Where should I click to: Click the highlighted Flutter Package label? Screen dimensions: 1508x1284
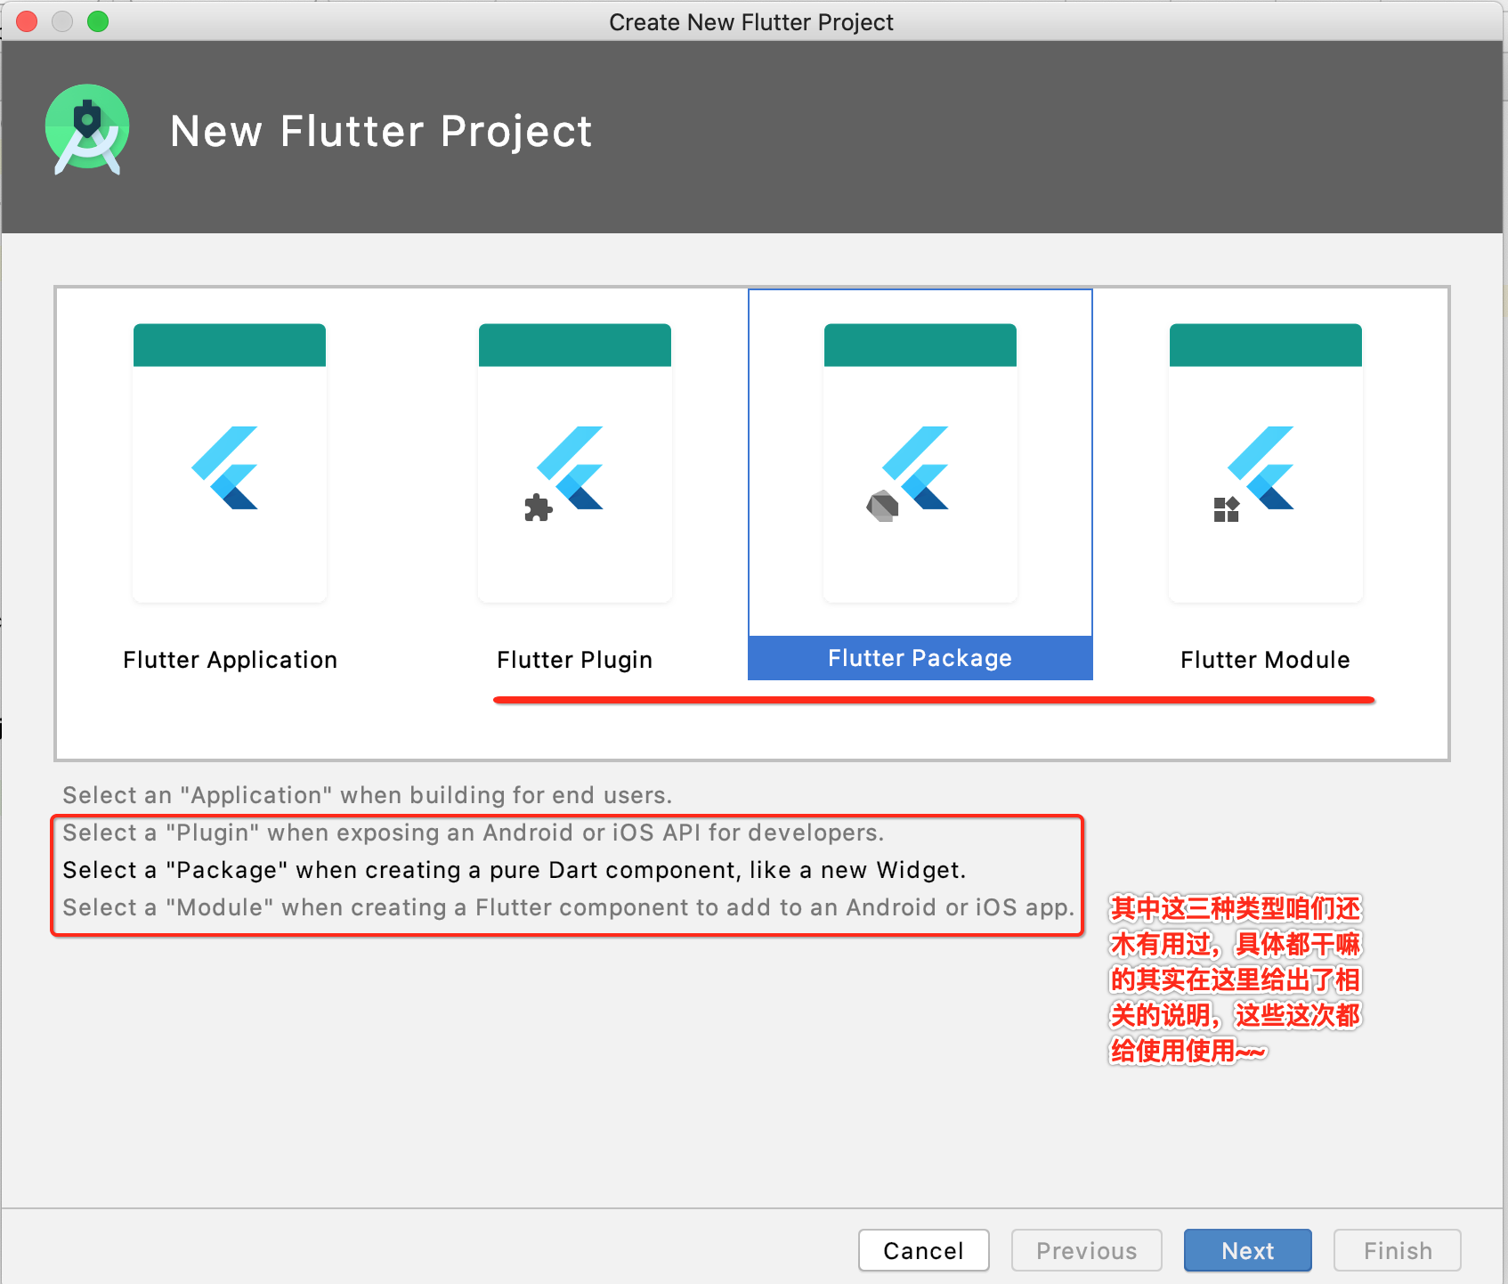click(x=920, y=658)
